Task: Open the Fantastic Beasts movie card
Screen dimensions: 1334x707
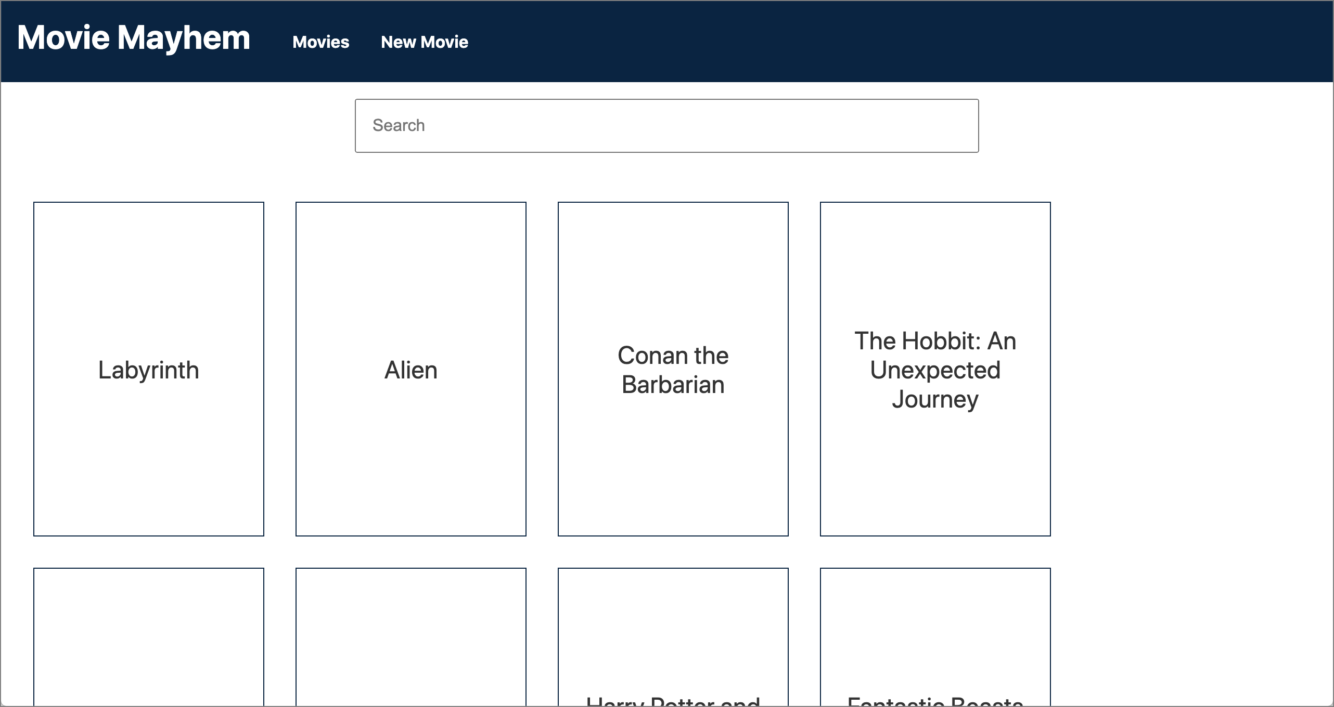Action: [x=935, y=637]
